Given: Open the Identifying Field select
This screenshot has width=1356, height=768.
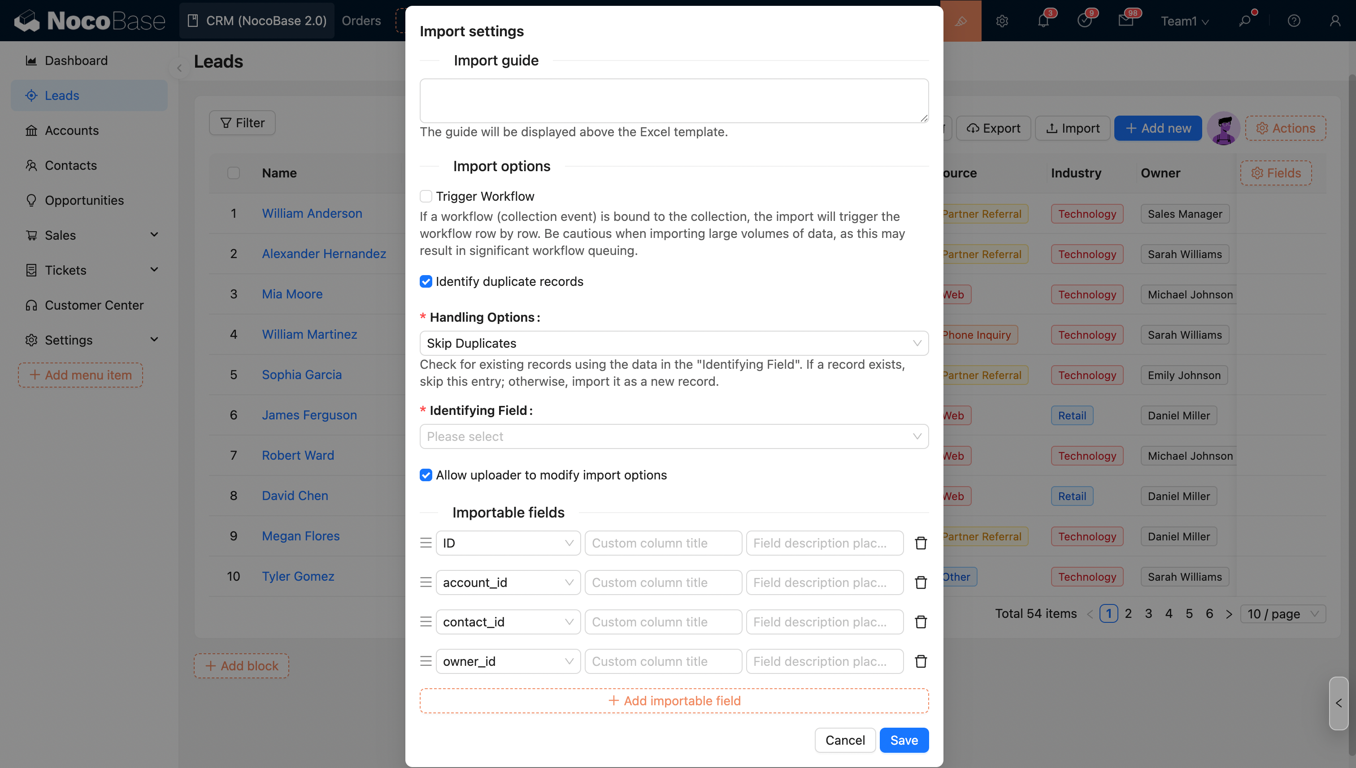Looking at the screenshot, I should tap(674, 436).
